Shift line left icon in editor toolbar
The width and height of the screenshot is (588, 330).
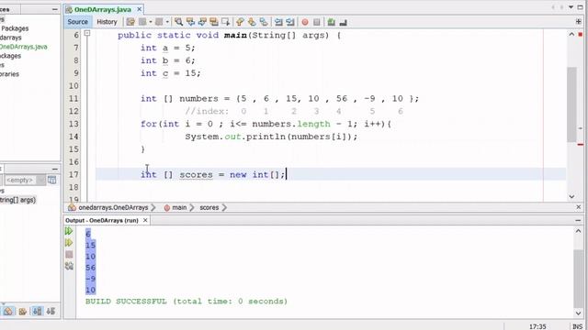point(278,22)
